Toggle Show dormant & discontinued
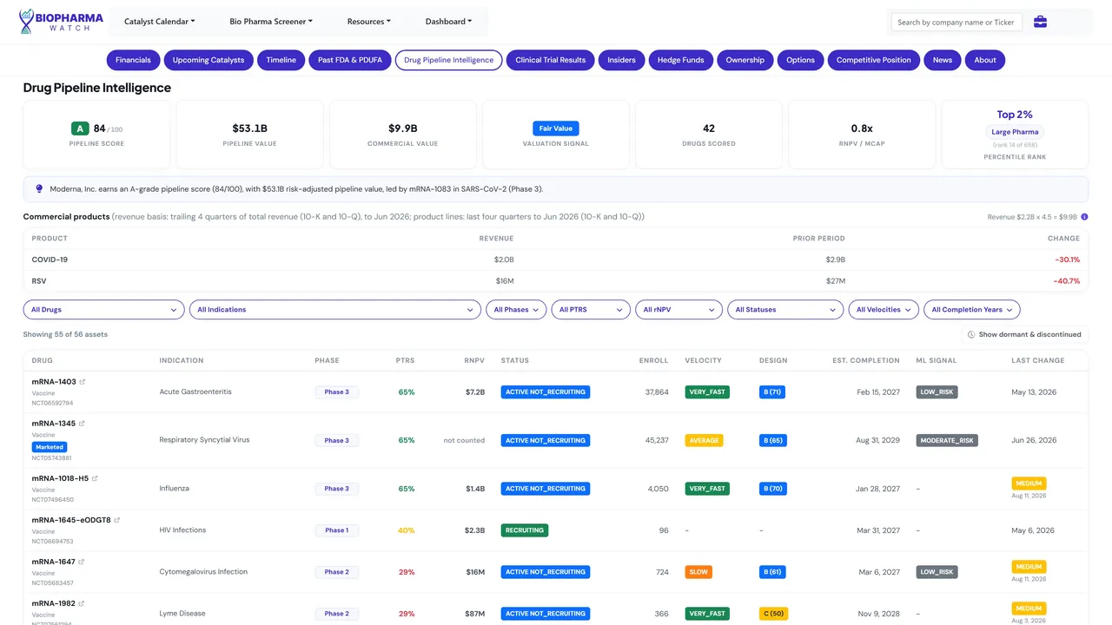The image size is (1112, 625). point(1024,334)
